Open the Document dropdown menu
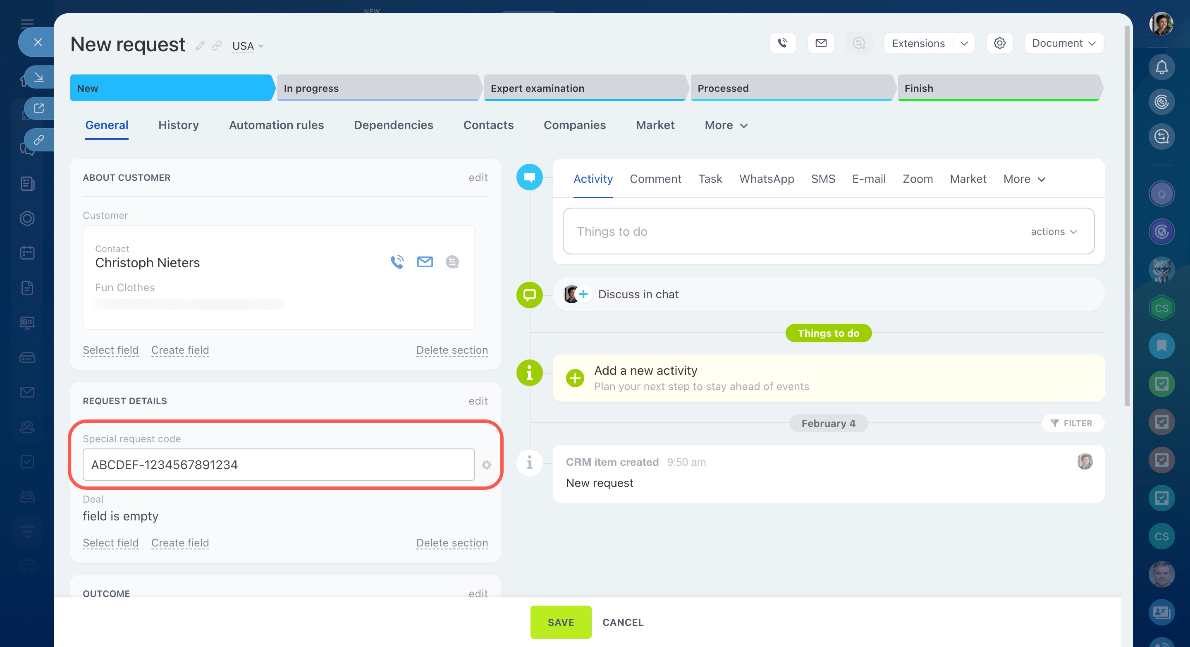 (x=1063, y=43)
